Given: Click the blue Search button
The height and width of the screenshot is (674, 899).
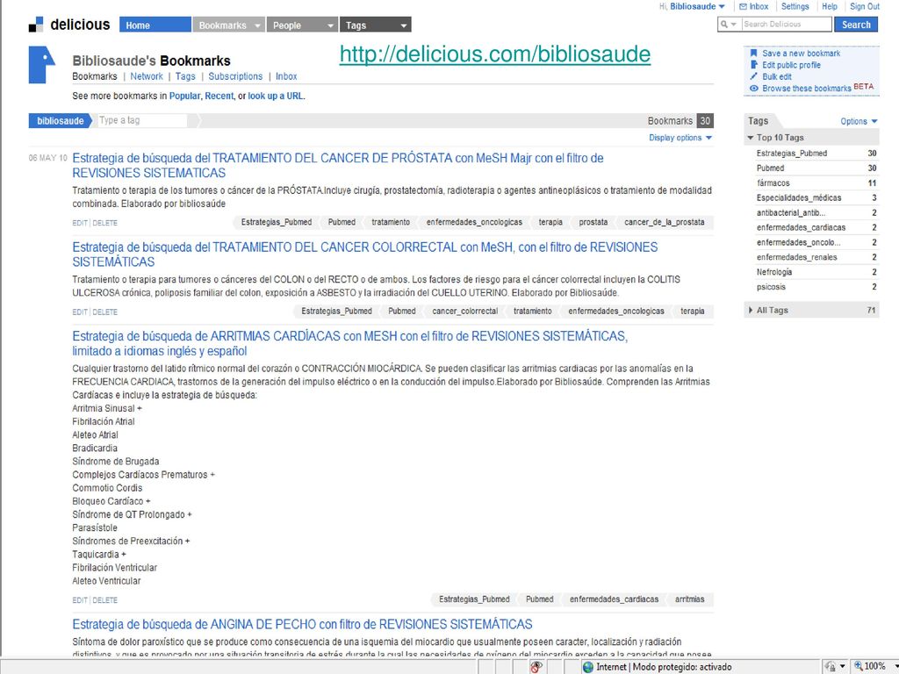Looking at the screenshot, I should tap(856, 25).
